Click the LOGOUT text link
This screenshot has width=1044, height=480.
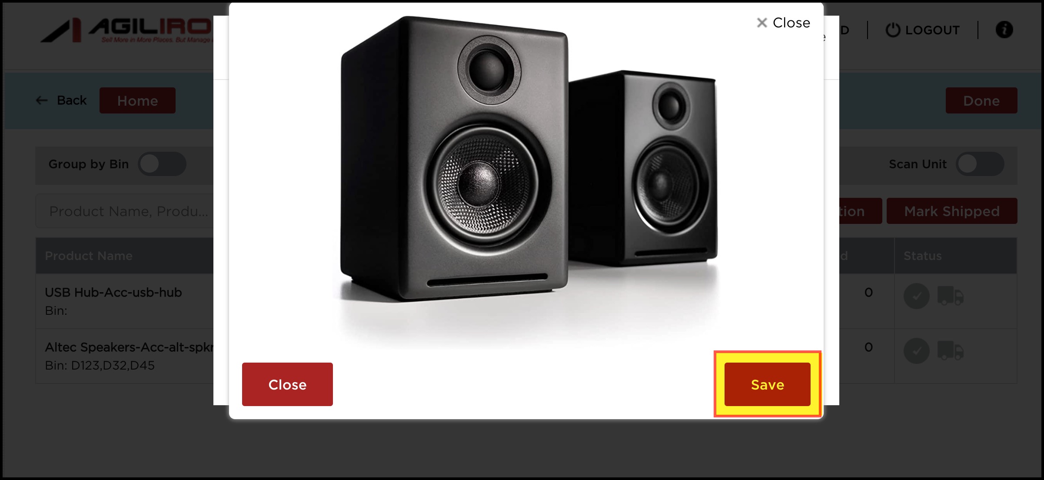coord(932,30)
